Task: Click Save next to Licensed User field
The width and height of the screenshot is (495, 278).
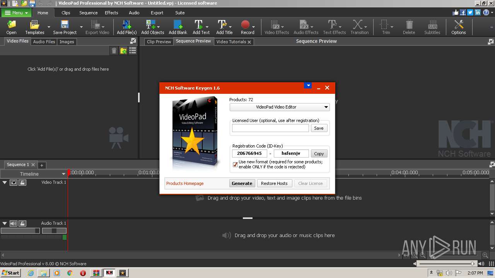Action: click(319, 128)
